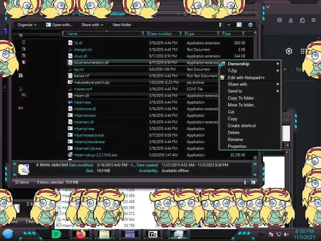The image size is (321, 241).
Task: Select mbamservice.exe file name
Action: [x=87, y=148]
